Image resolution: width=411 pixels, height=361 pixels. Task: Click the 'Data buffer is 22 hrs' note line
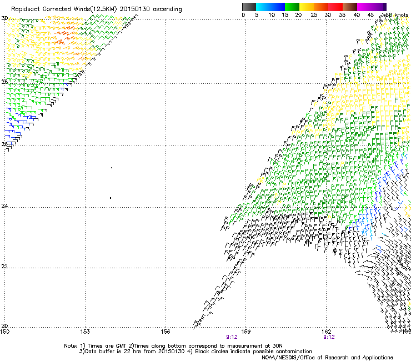(x=196, y=352)
